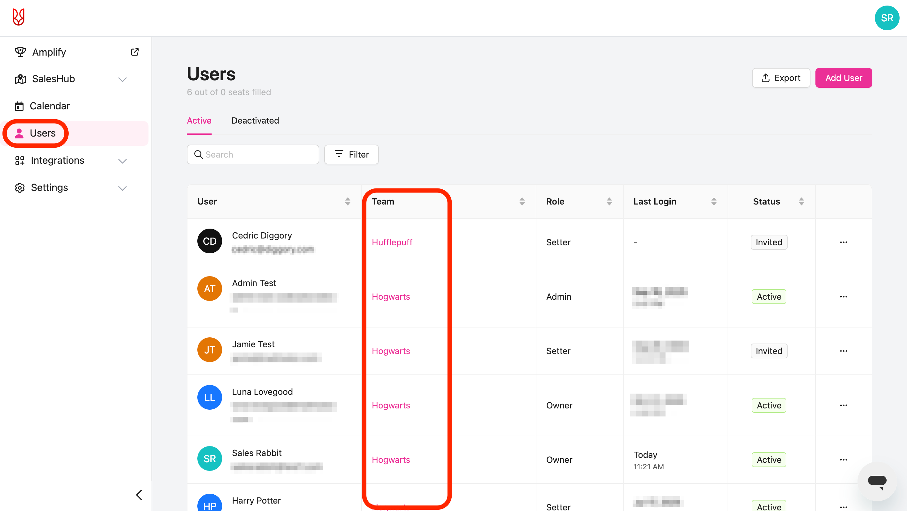The width and height of the screenshot is (907, 511).
Task: Expand the Settings section chevron
Action: (x=122, y=188)
